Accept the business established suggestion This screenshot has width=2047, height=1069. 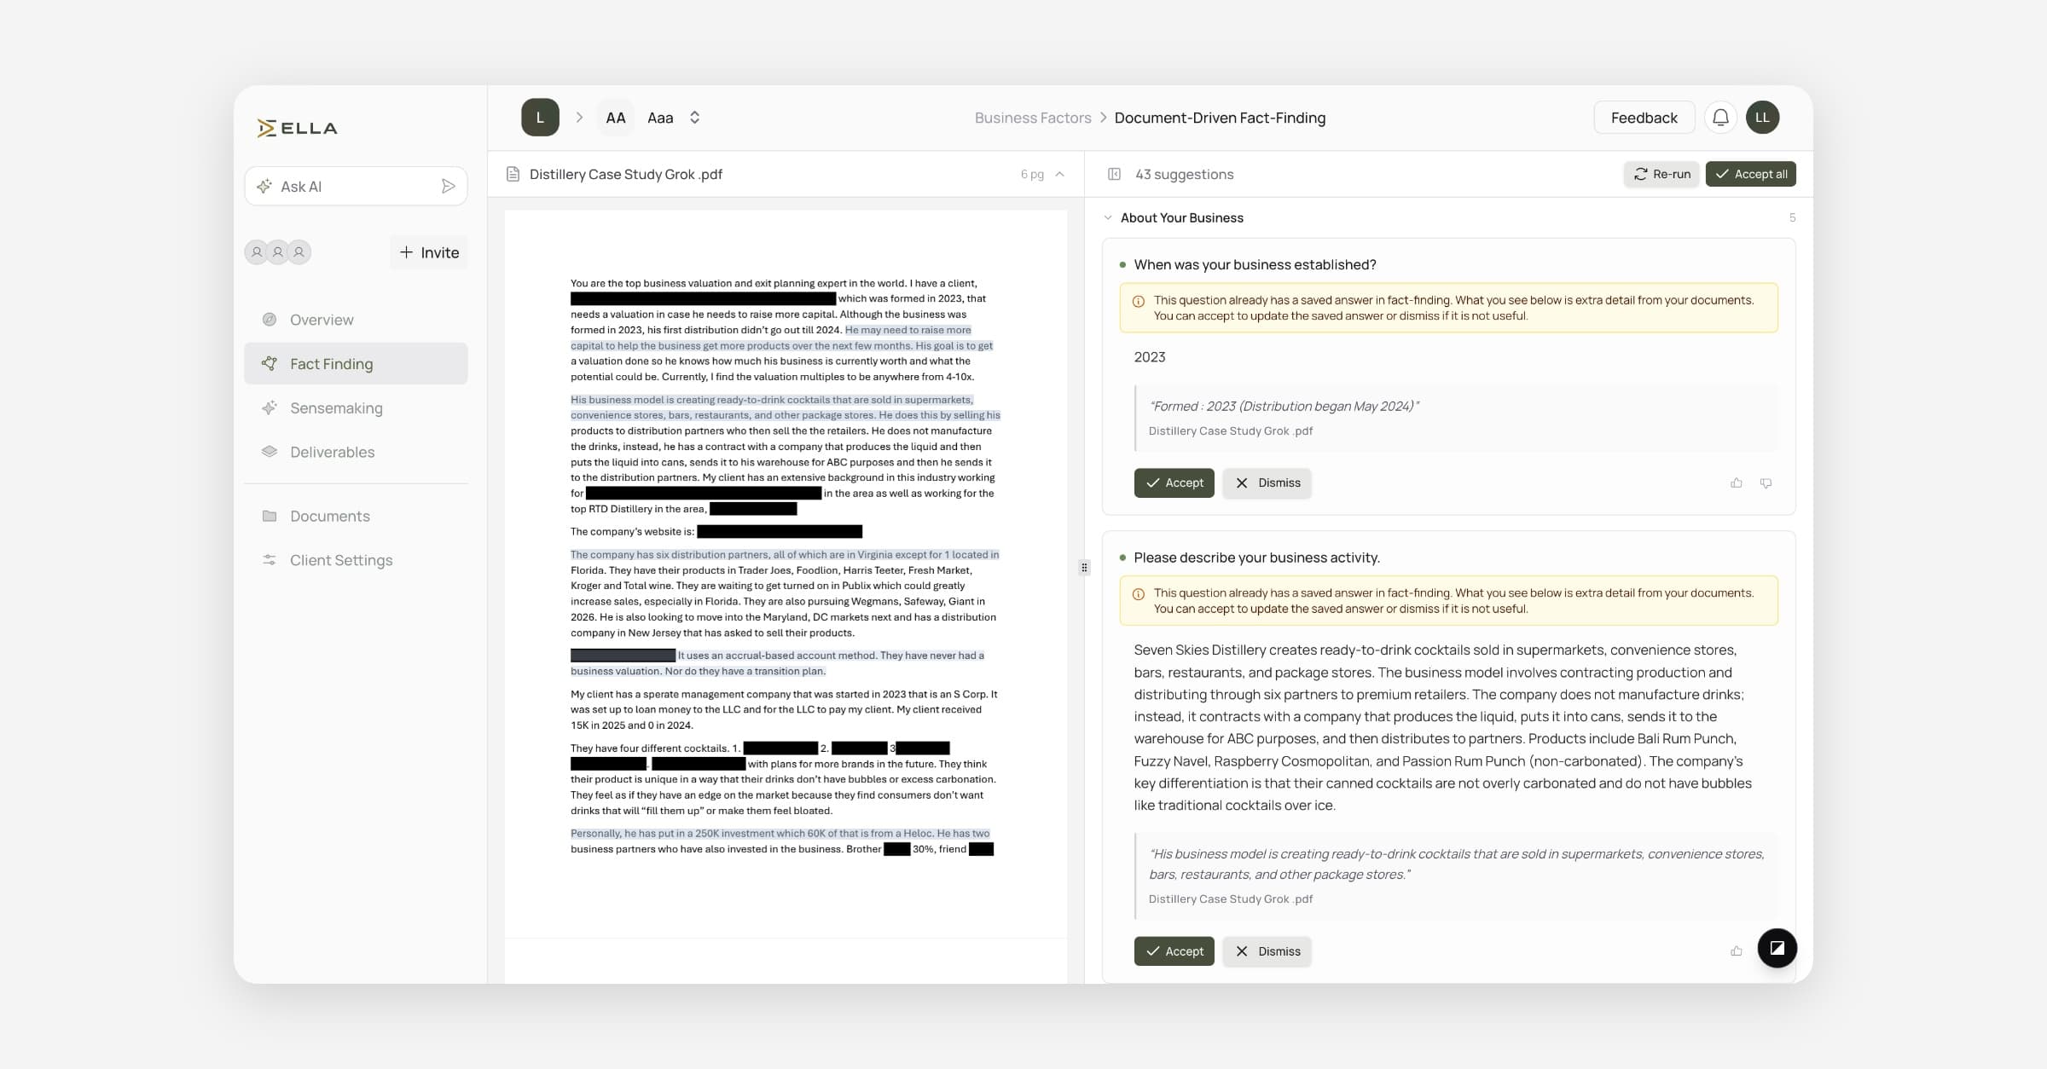[1174, 482]
